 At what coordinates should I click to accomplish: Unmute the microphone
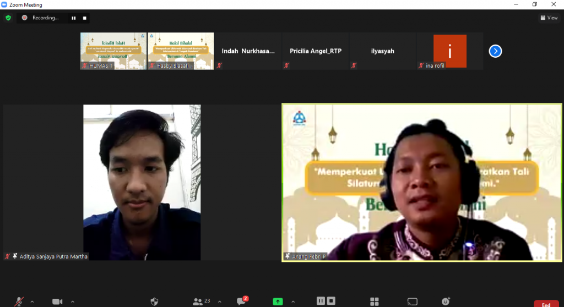(19, 301)
